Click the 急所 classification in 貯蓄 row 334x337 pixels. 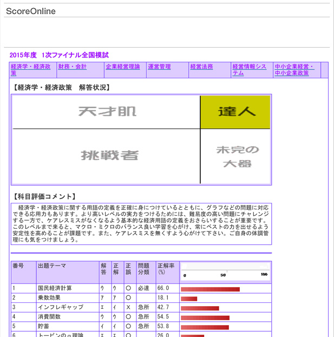[x=143, y=326]
